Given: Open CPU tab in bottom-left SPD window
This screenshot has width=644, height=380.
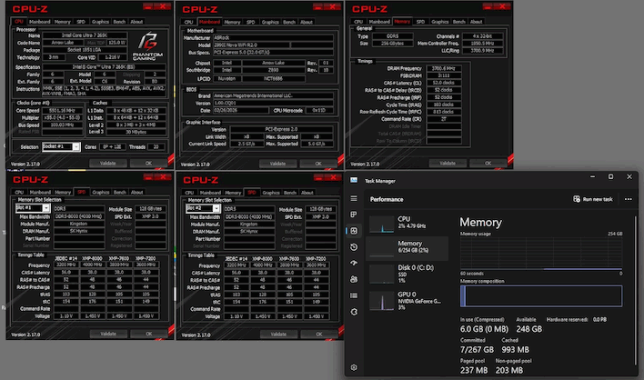Looking at the screenshot, I should point(19,192).
